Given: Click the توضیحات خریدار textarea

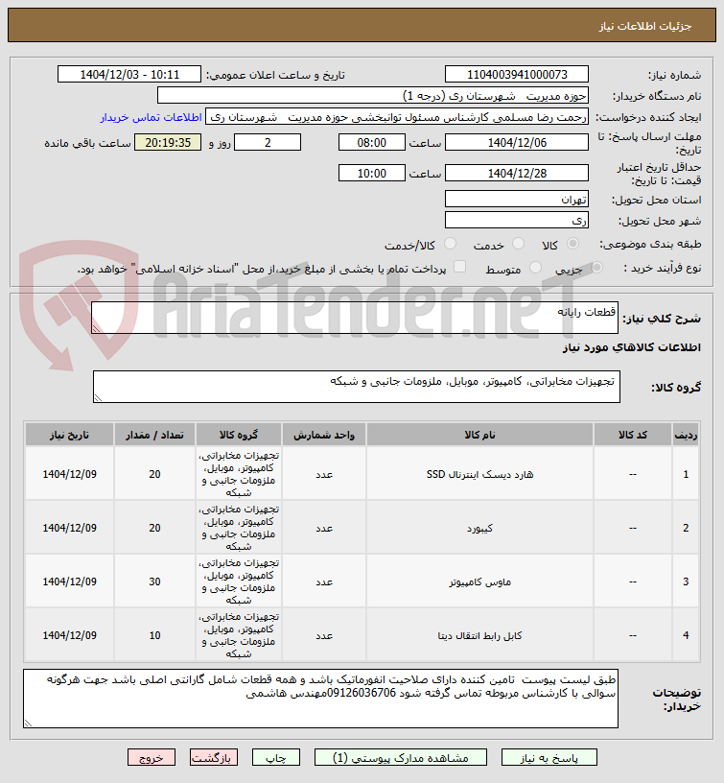Looking at the screenshot, I should point(320,699).
